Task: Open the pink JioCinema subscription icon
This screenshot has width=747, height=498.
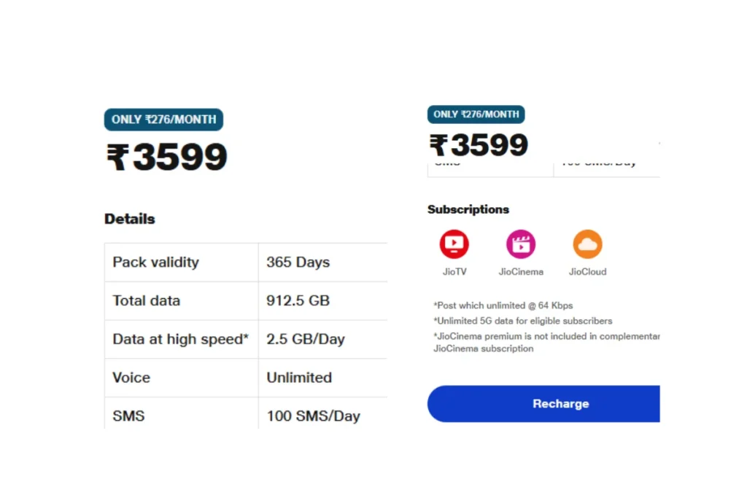Action: [521, 244]
